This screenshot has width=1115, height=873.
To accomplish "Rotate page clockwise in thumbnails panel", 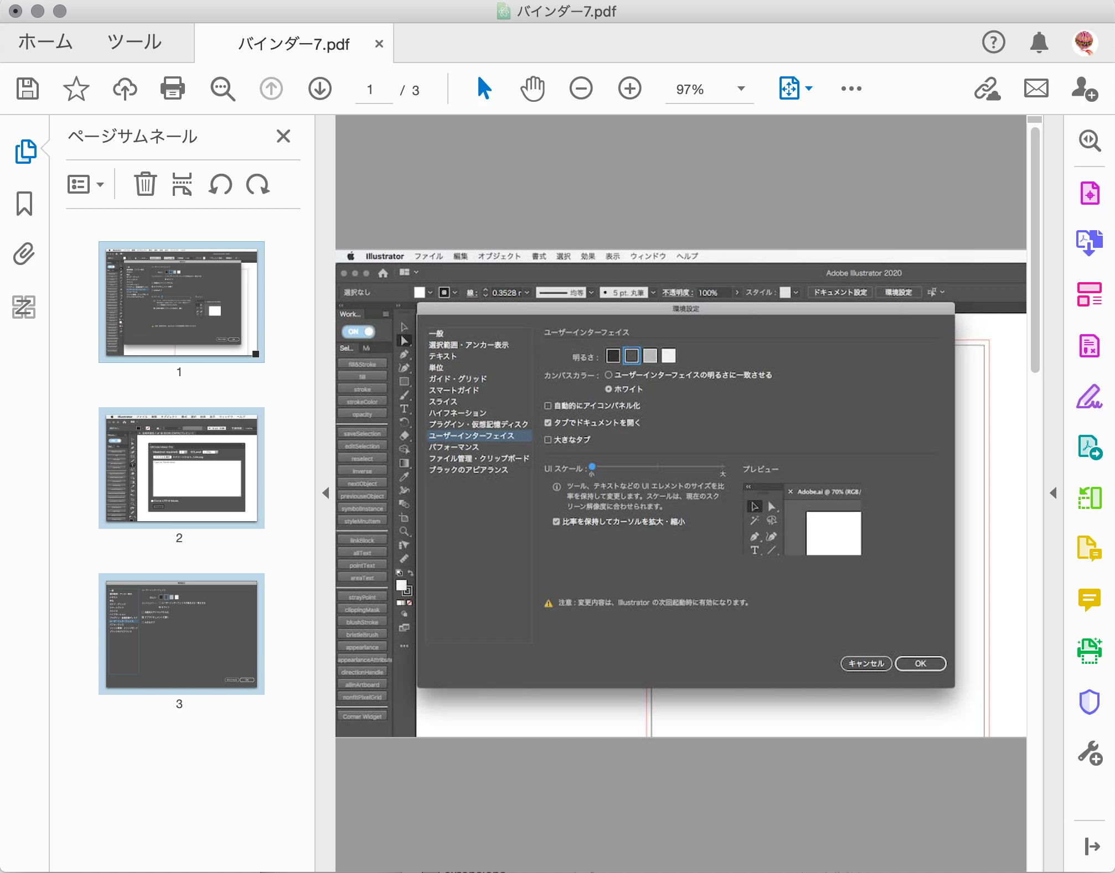I will [x=258, y=184].
